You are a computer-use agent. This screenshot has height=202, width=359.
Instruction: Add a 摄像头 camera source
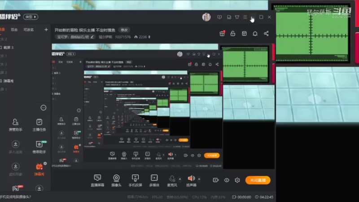[116, 181]
